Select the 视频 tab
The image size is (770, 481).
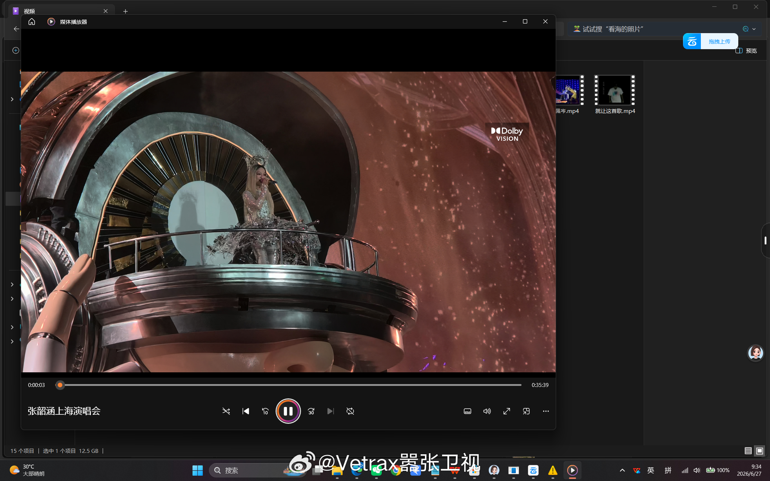60,11
